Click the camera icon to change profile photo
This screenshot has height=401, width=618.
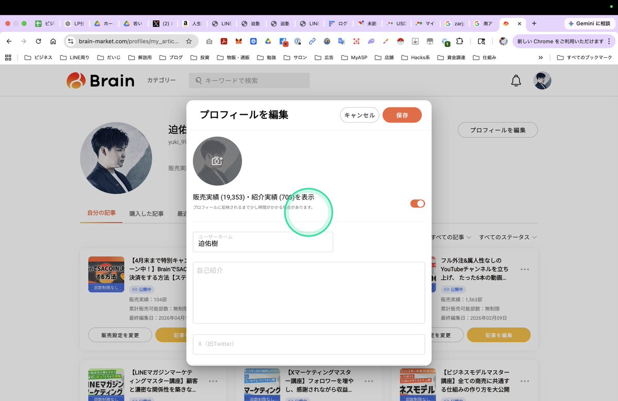tap(217, 161)
